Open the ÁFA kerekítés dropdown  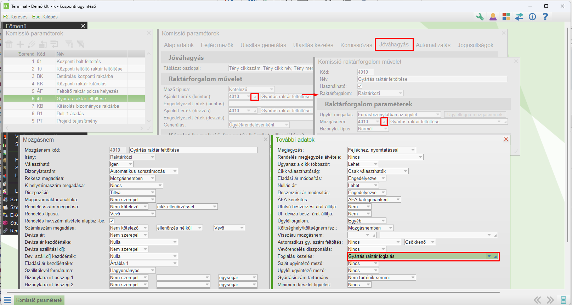(374, 199)
